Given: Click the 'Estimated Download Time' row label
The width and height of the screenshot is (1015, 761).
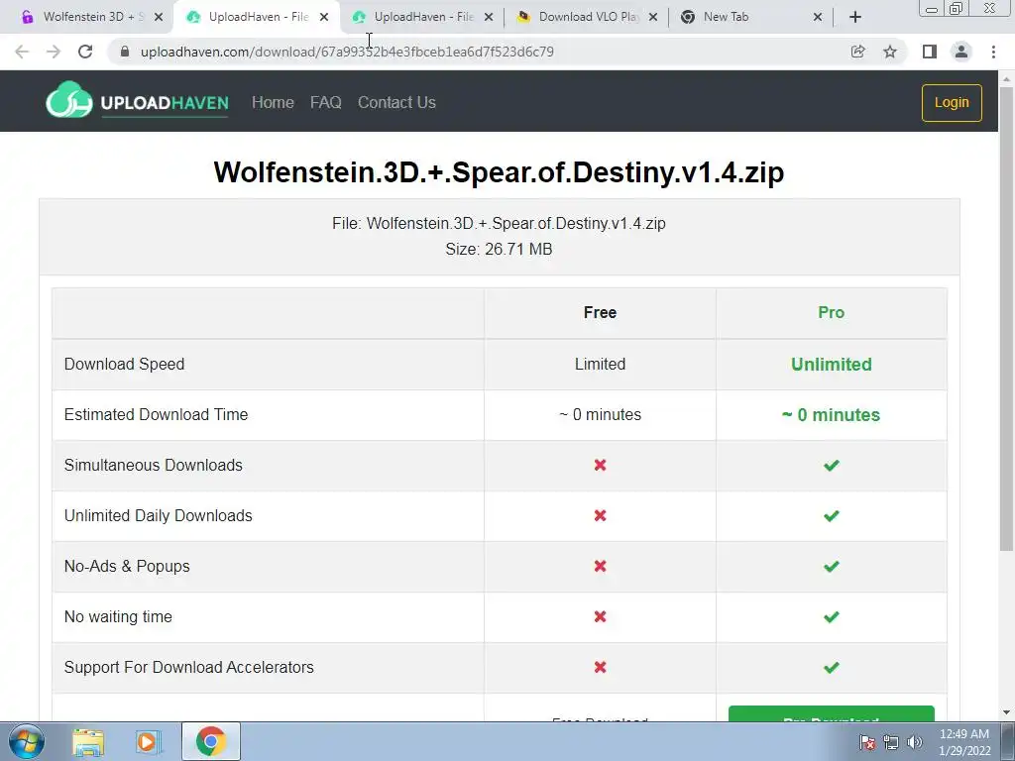Looking at the screenshot, I should coord(156,415).
